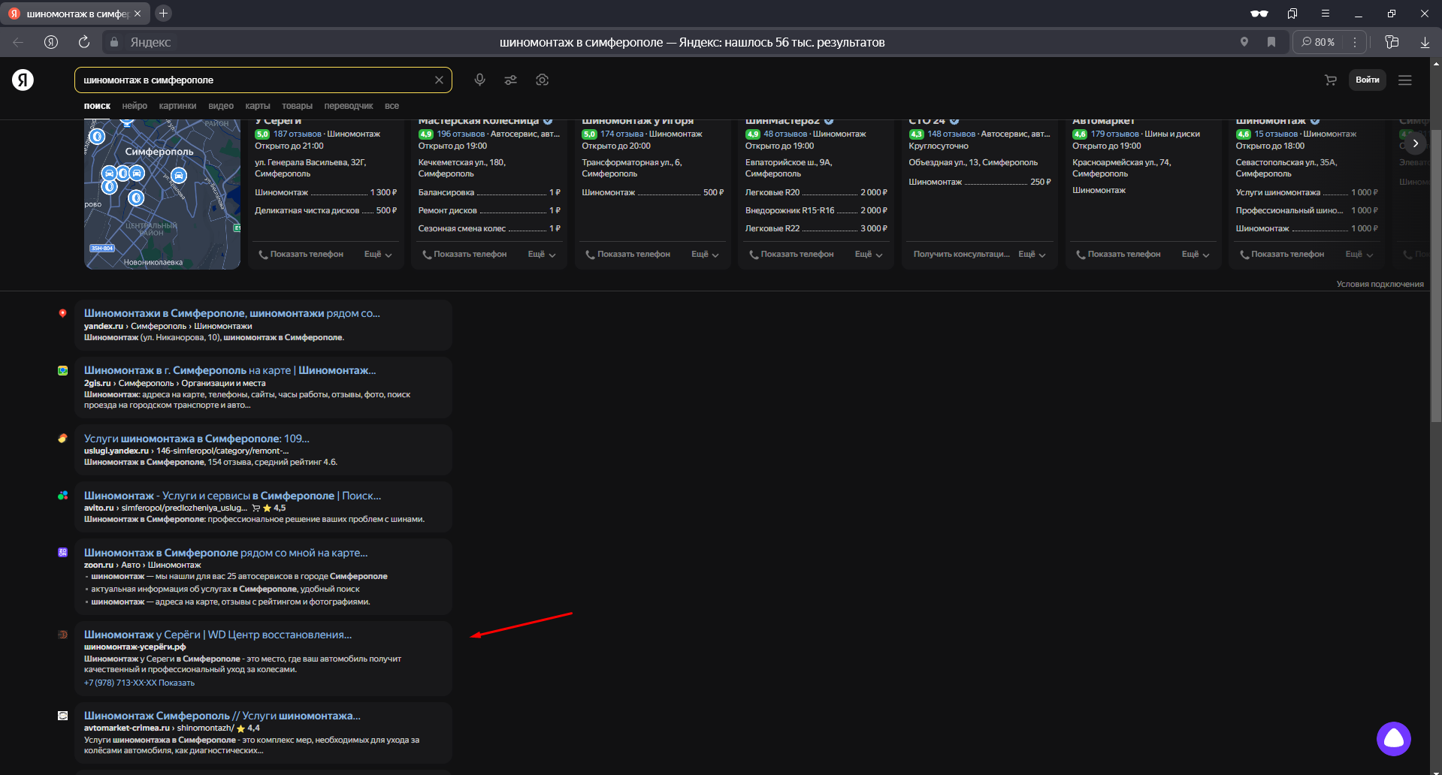This screenshot has height=775, width=1442.
Task: Open yandex.ru Шиномонтажи в Симферополе result
Action: (x=232, y=313)
